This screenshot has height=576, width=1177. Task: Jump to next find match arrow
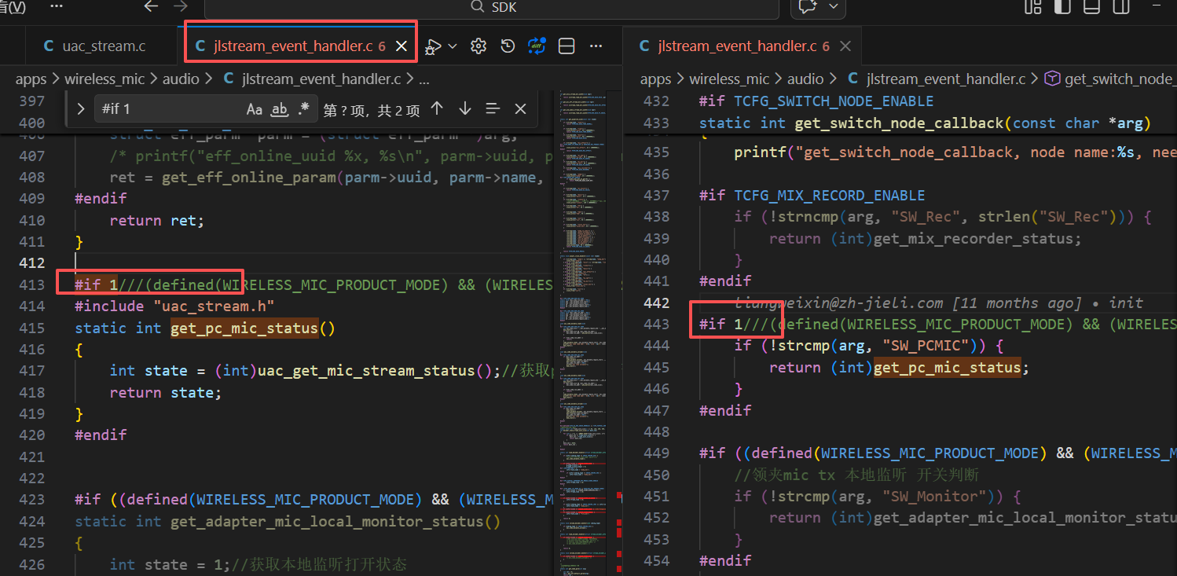[x=465, y=108]
